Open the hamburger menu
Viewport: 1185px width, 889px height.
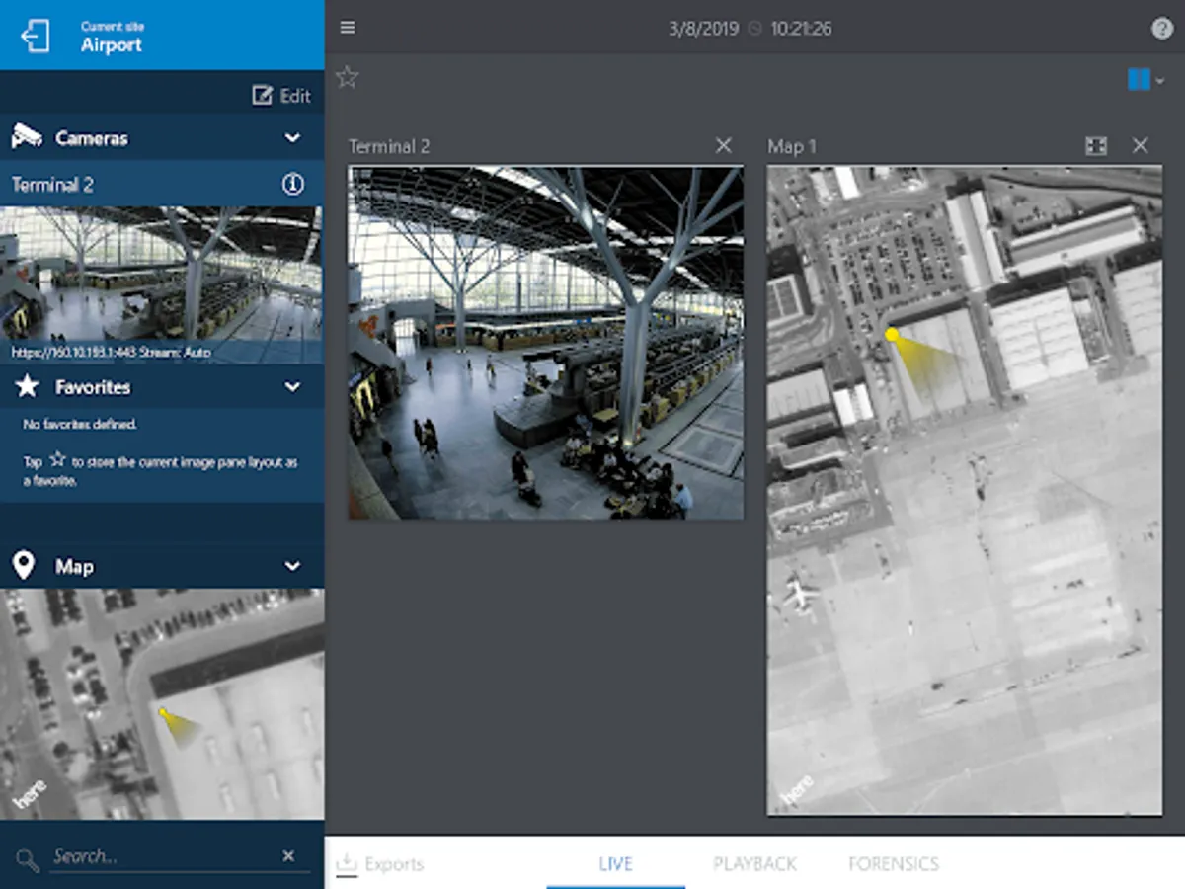pos(348,28)
